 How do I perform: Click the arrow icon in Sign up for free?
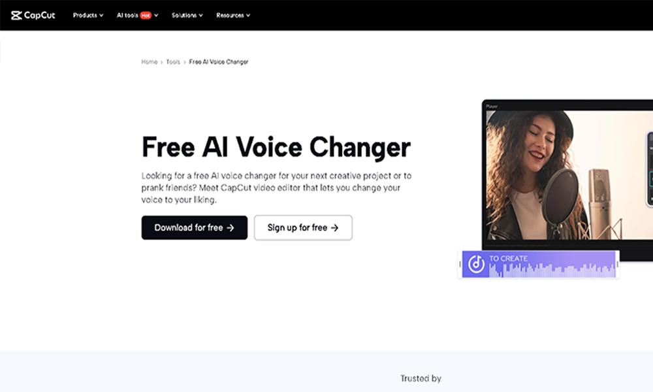334,228
